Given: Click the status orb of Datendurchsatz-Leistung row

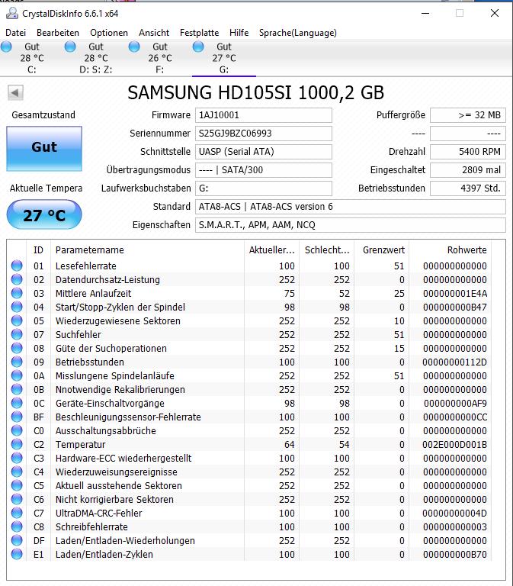Looking at the screenshot, I should (17, 279).
